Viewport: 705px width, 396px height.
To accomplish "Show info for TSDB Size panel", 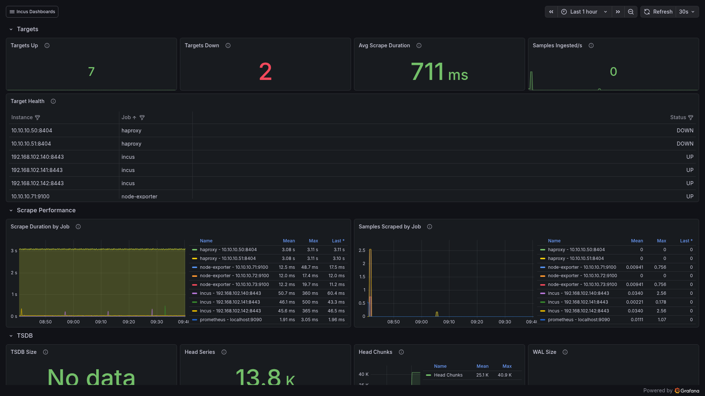I will (46, 352).
